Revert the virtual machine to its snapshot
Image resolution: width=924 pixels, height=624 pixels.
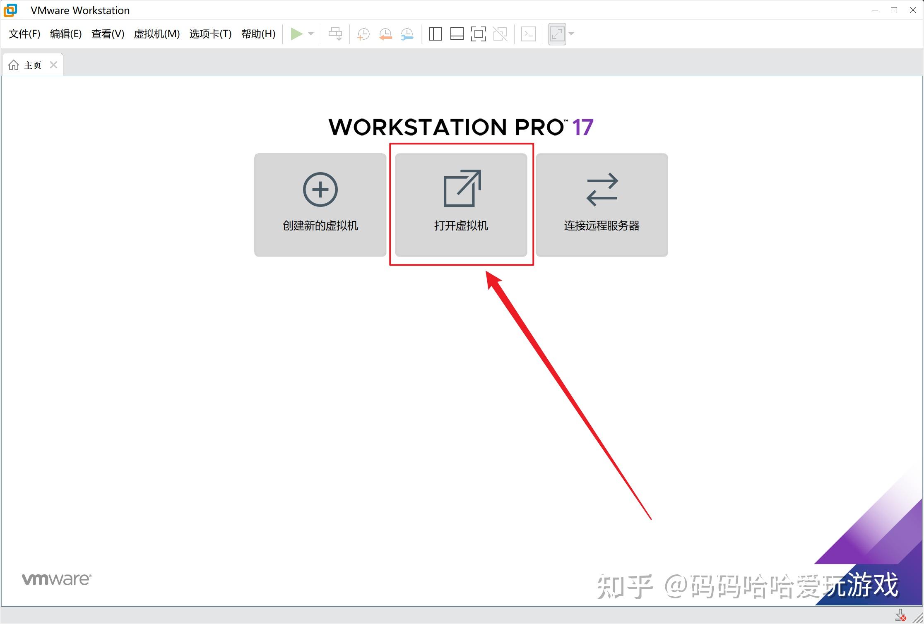click(x=385, y=34)
